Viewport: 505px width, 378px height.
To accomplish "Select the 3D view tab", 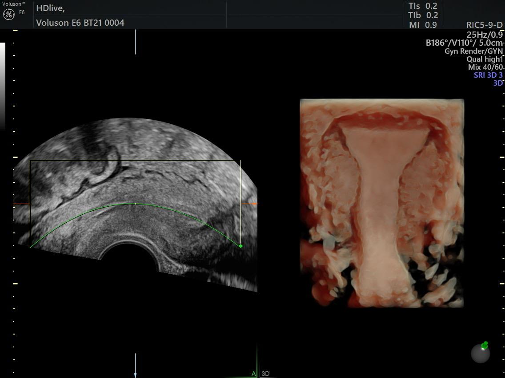I will click(x=265, y=374).
